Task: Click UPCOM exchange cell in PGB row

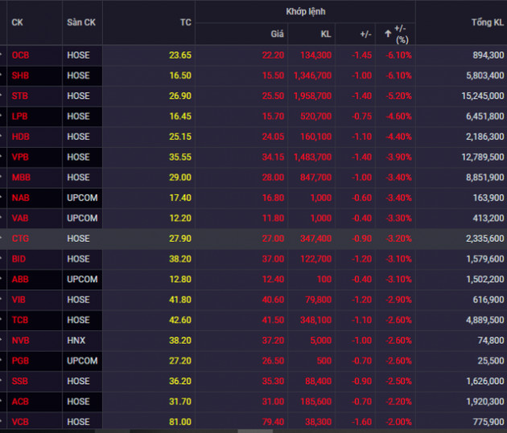Action: tap(82, 361)
